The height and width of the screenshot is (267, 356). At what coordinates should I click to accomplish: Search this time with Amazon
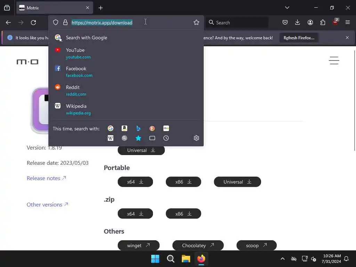(124, 128)
